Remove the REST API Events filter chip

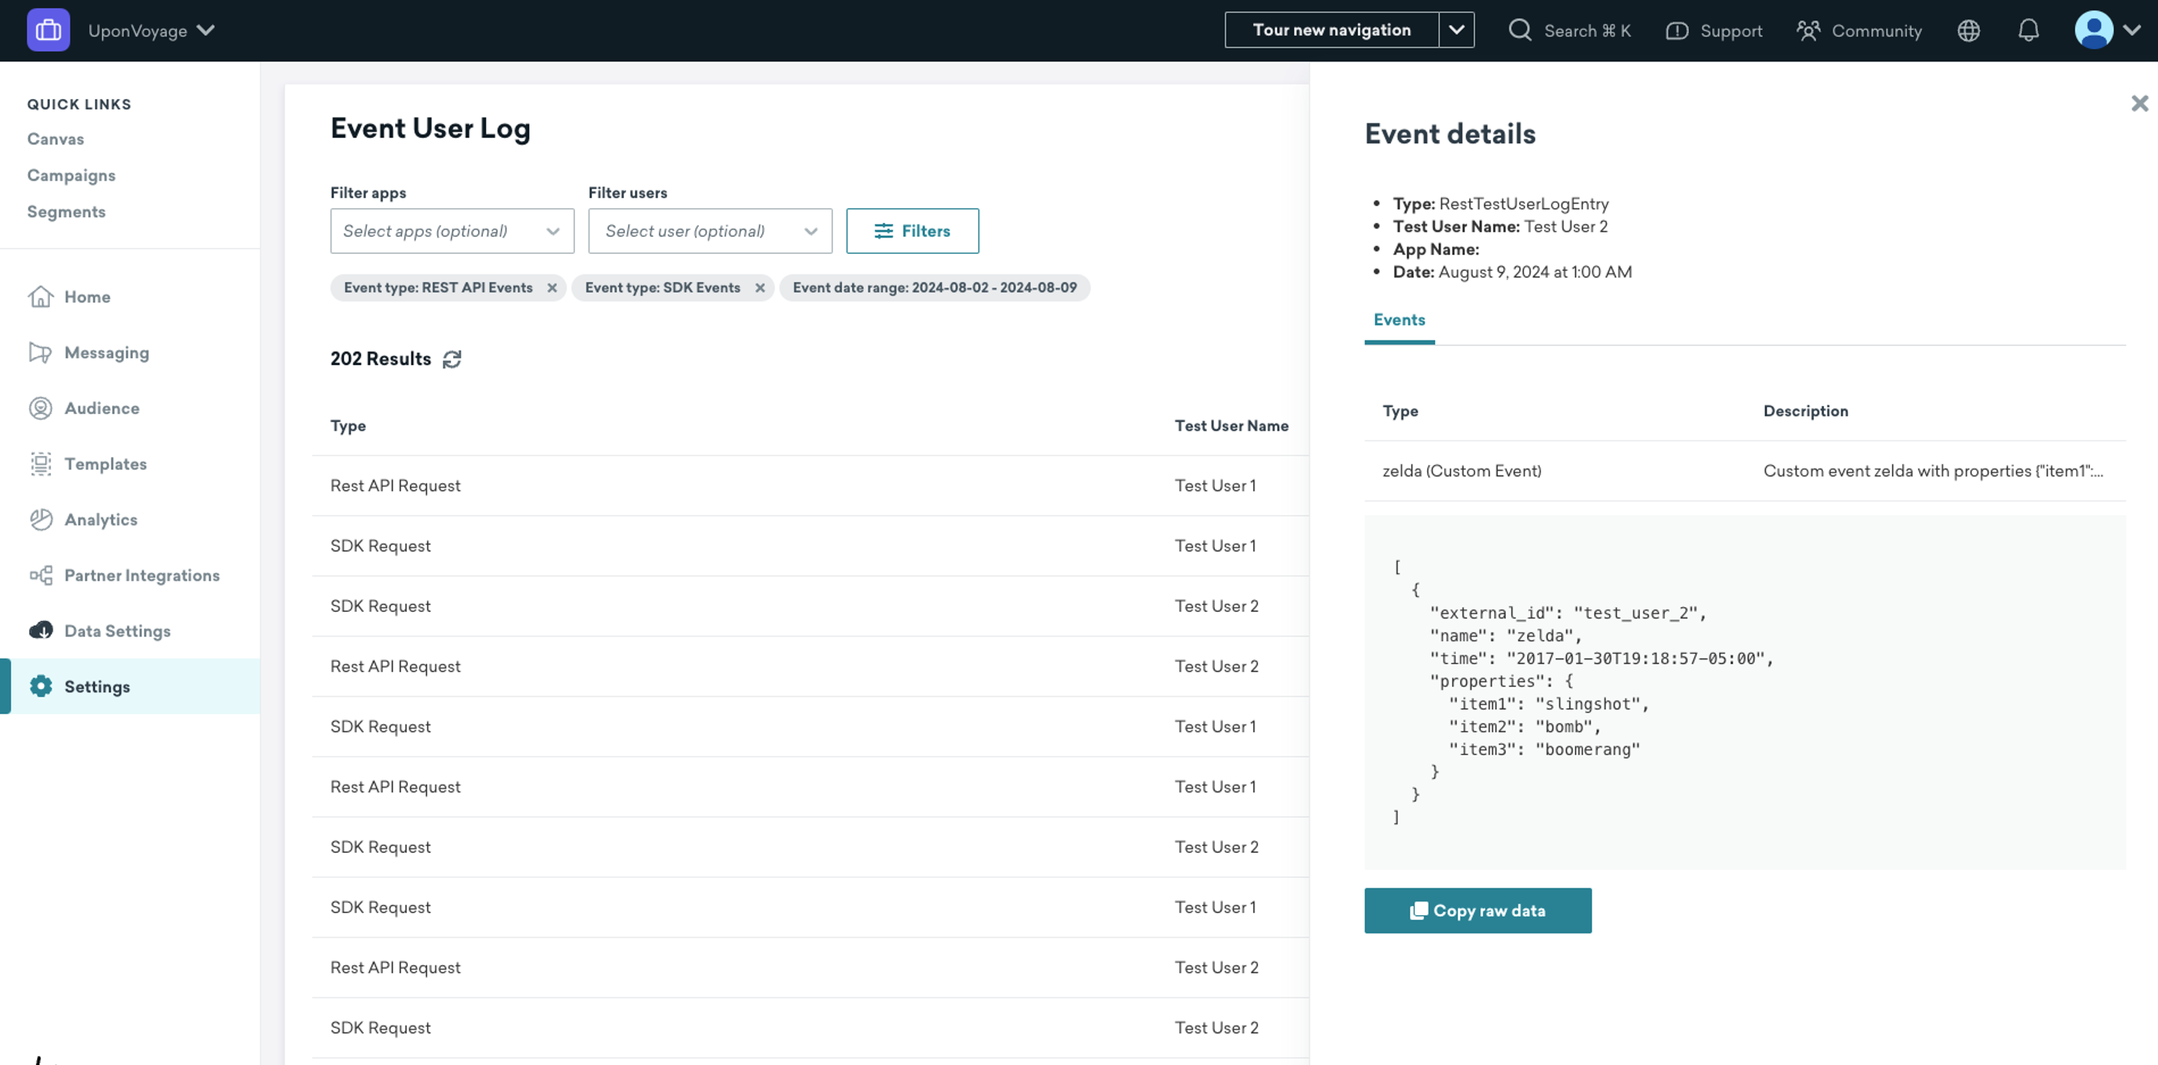tap(552, 287)
